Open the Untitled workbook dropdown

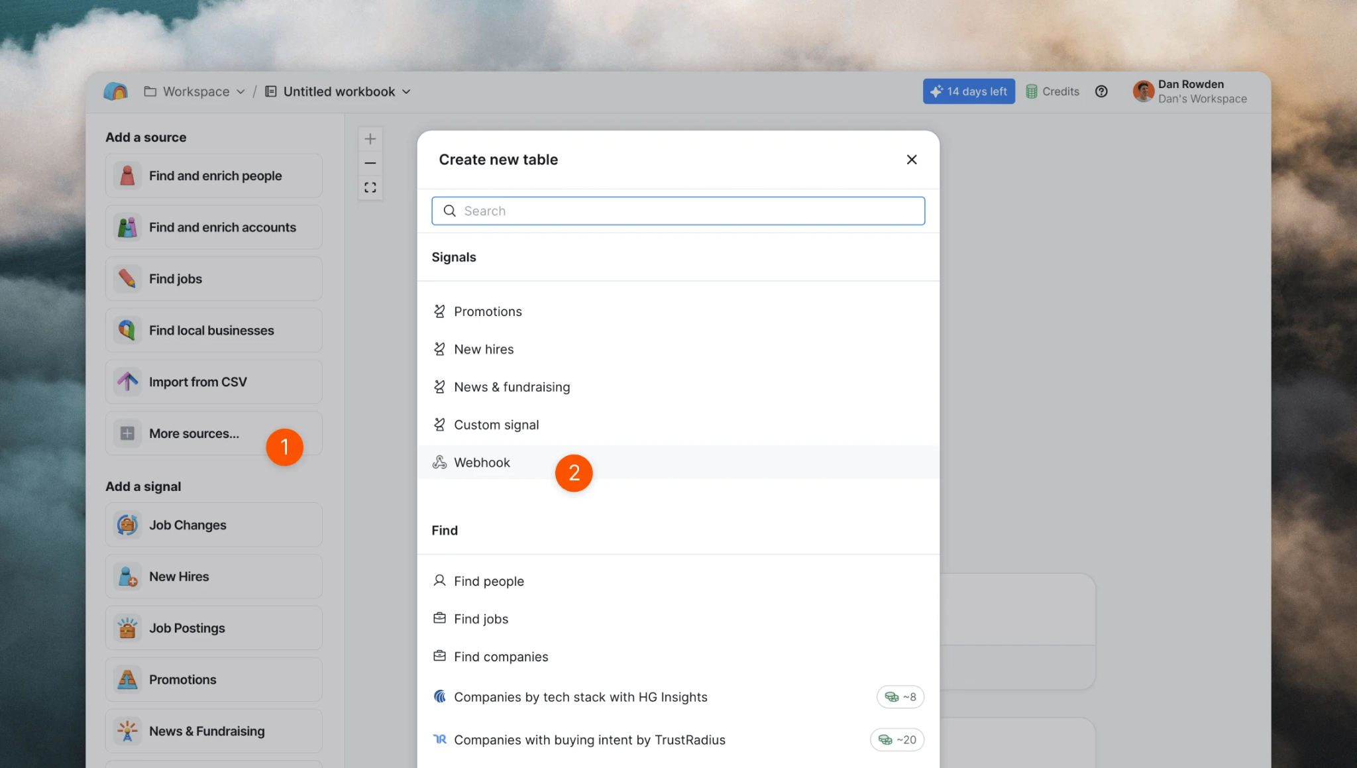[x=338, y=91]
